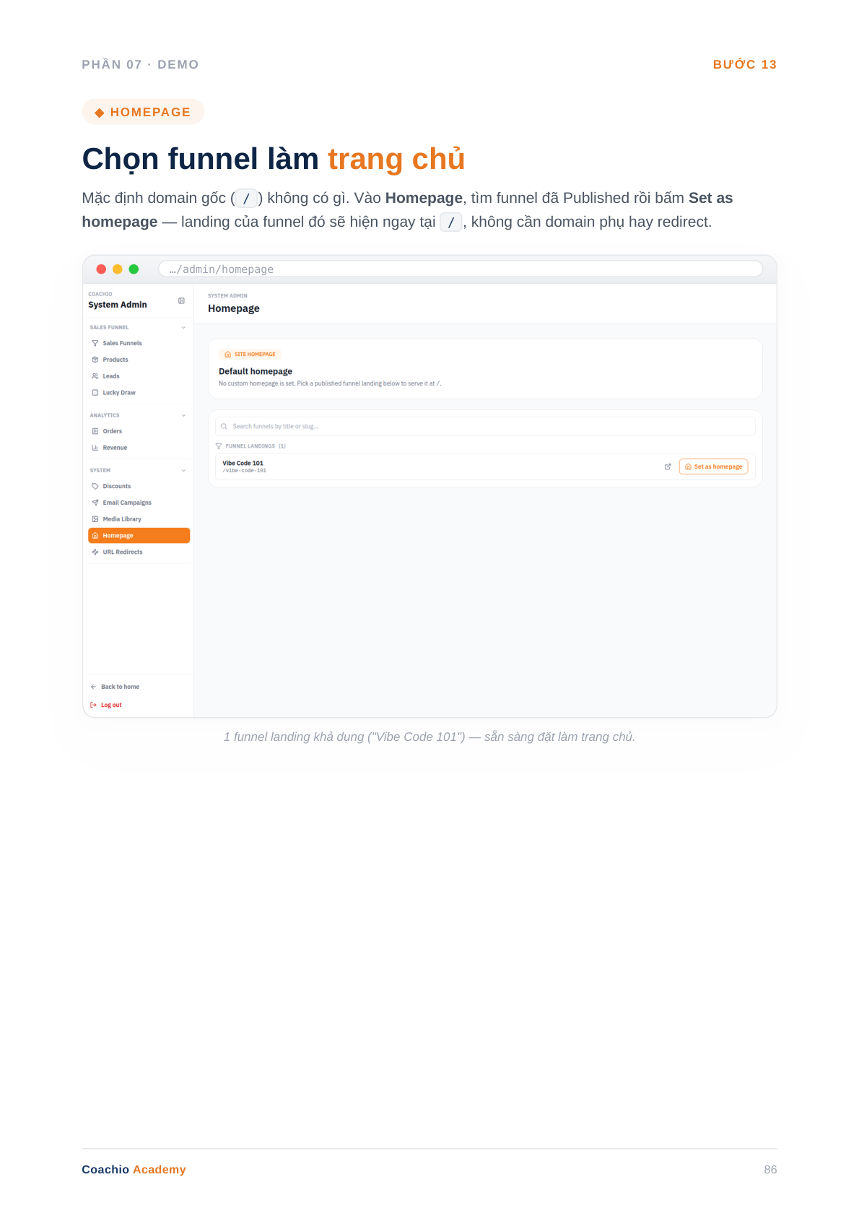
Task: Collapse the Analytics section
Action: (x=183, y=416)
